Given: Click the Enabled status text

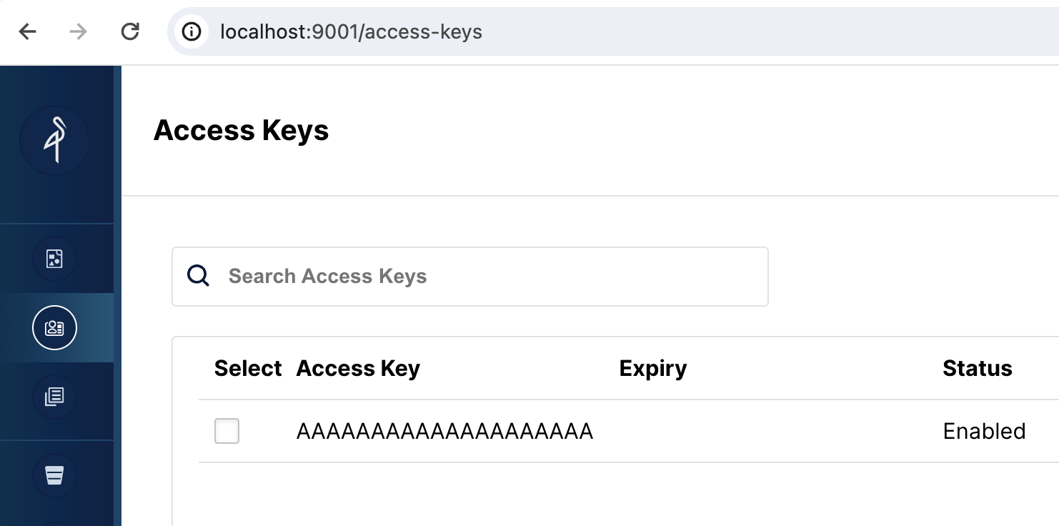Looking at the screenshot, I should [x=984, y=431].
